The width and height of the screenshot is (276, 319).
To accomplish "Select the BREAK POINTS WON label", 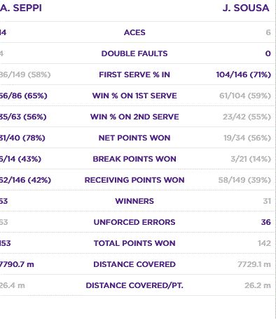I will click(x=134, y=159).
